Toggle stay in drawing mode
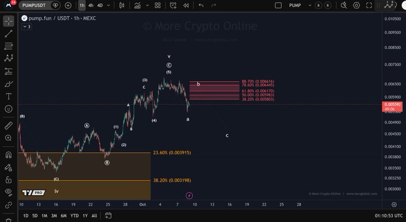406x222 pixels. tap(8, 168)
